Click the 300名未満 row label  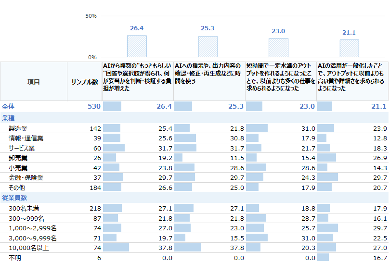[24, 208]
